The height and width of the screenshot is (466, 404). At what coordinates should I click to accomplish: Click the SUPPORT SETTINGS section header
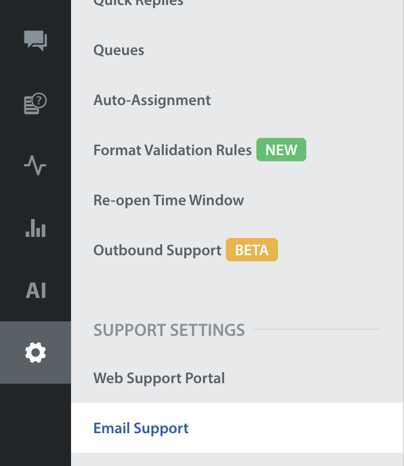click(169, 330)
